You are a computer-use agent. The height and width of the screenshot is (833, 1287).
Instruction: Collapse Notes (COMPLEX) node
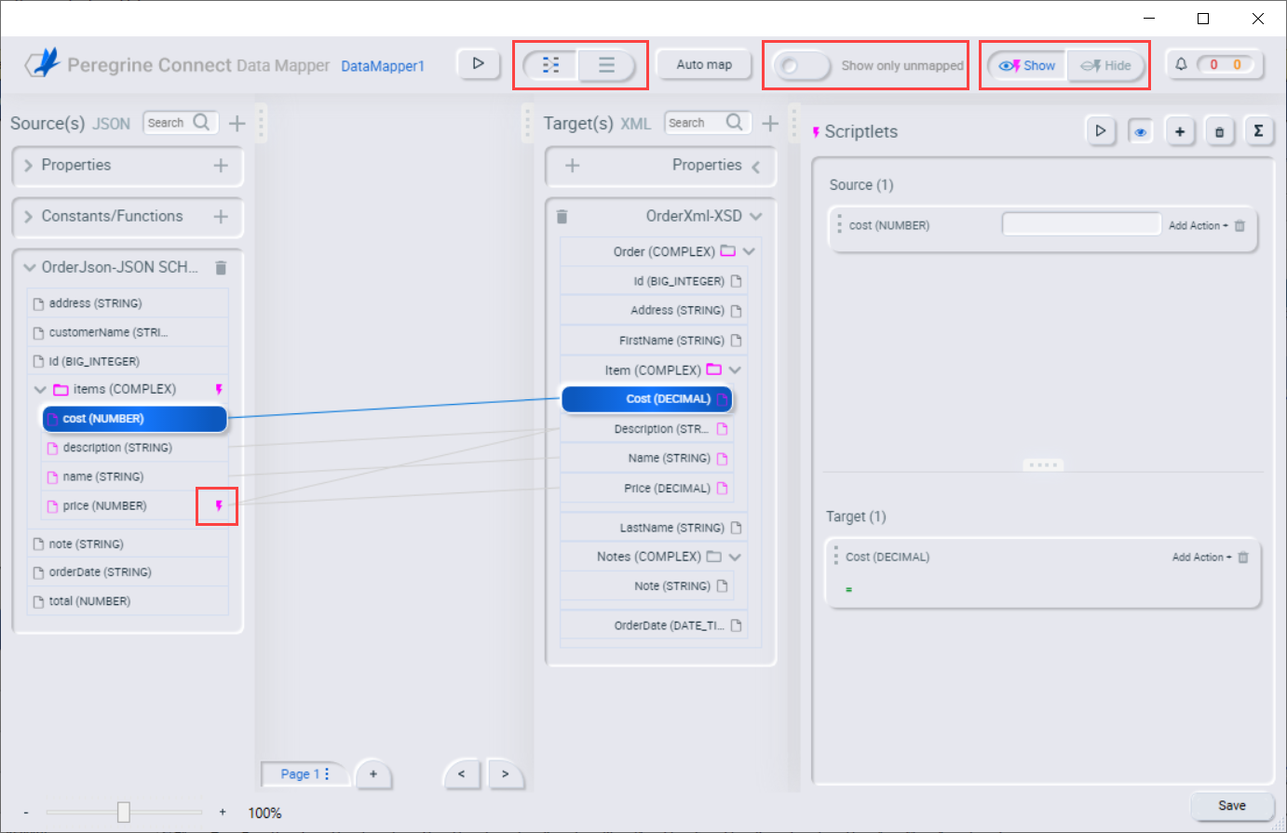735,557
